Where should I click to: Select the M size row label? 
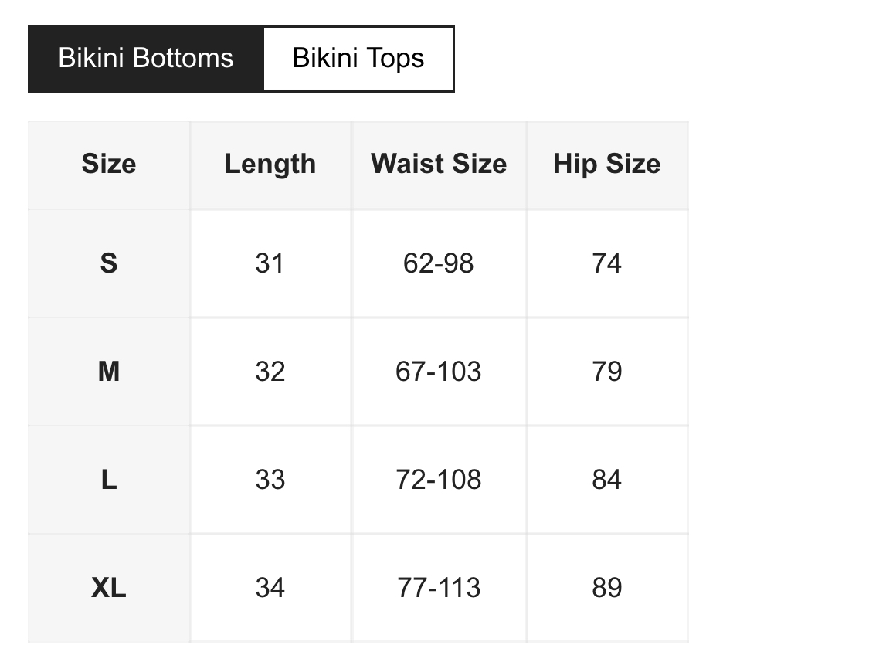[x=109, y=372]
